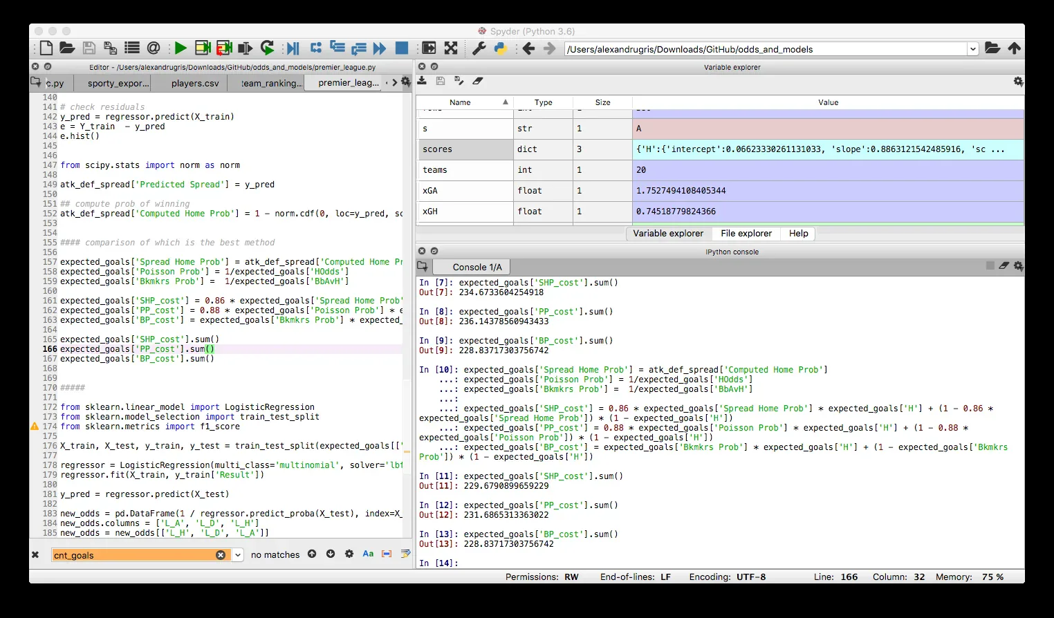Open Variable explorer options gear menu

point(1018,82)
